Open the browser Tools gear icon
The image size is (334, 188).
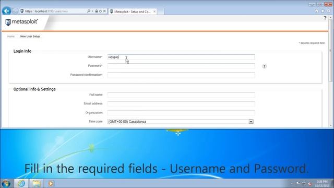(329, 11)
